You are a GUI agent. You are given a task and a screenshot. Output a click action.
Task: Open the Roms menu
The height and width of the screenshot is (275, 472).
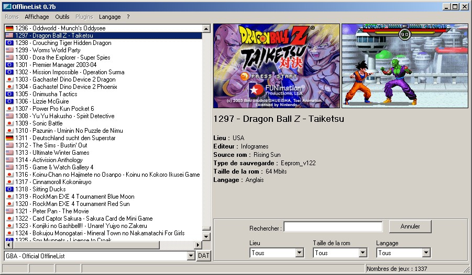(x=12, y=17)
